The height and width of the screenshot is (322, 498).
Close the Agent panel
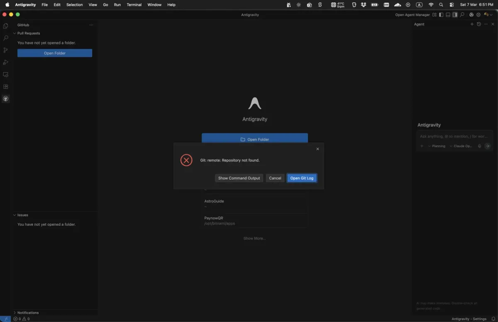click(x=493, y=24)
